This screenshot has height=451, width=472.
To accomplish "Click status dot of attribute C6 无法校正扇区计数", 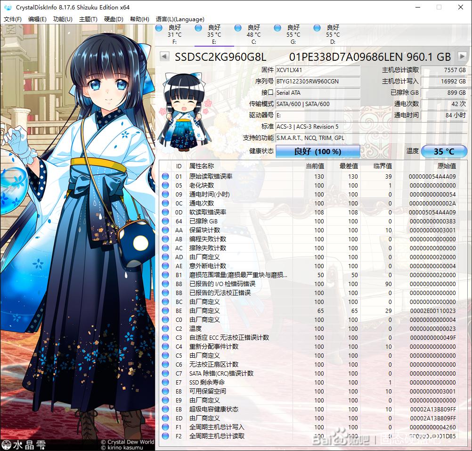I will tap(165, 364).
